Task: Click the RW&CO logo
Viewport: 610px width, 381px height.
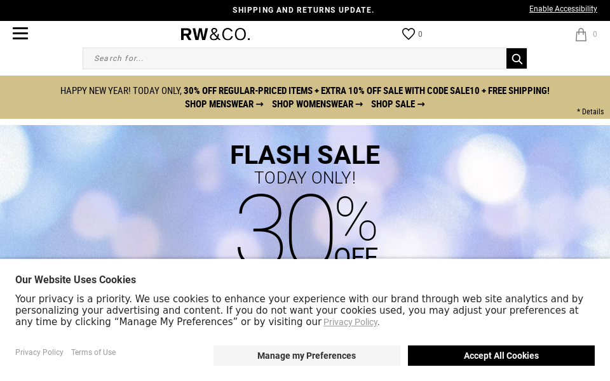Action: [215, 34]
